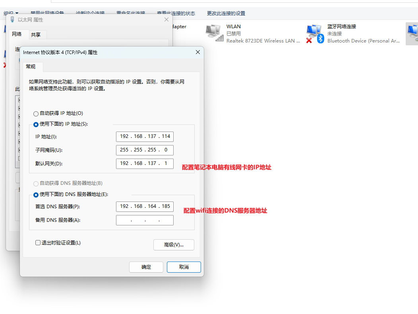This screenshot has width=418, height=314.
Task: Enable 'Validate settings upon exit' checkbox
Action: (38, 242)
